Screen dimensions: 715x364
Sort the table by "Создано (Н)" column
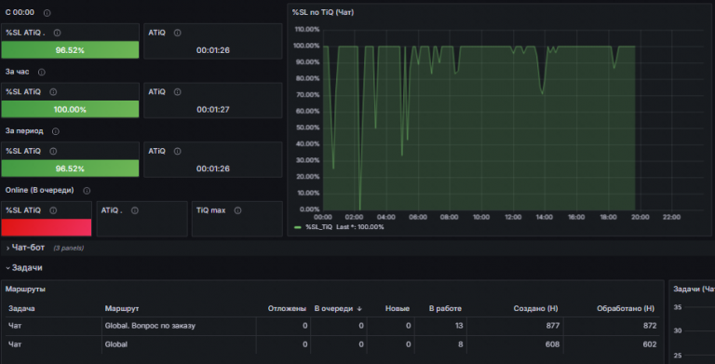535,309
